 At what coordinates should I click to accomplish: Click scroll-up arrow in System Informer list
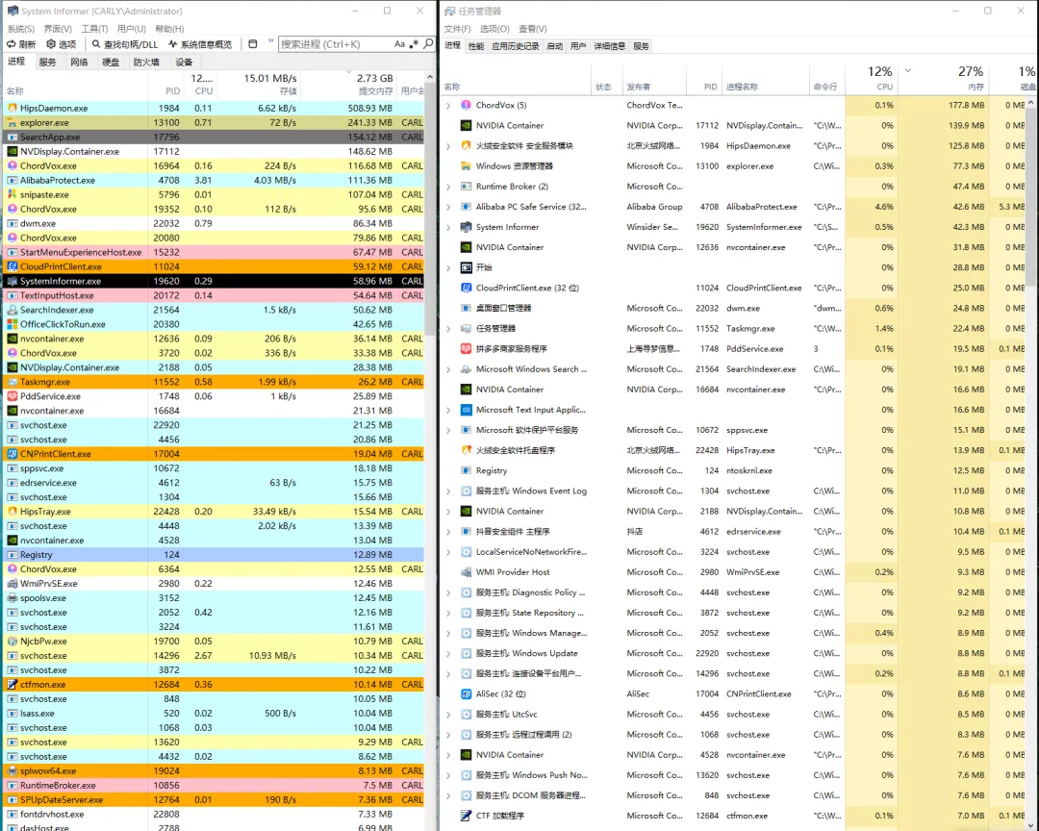click(429, 77)
